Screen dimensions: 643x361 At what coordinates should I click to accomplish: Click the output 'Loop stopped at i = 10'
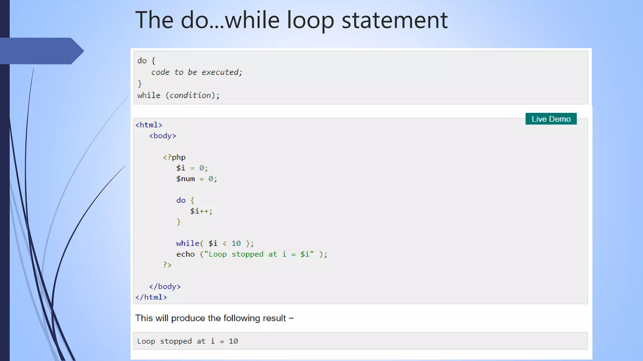click(x=187, y=341)
